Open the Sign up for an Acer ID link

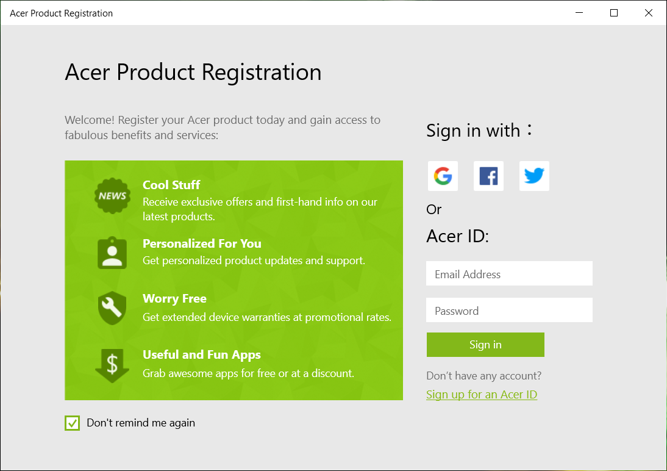click(482, 395)
